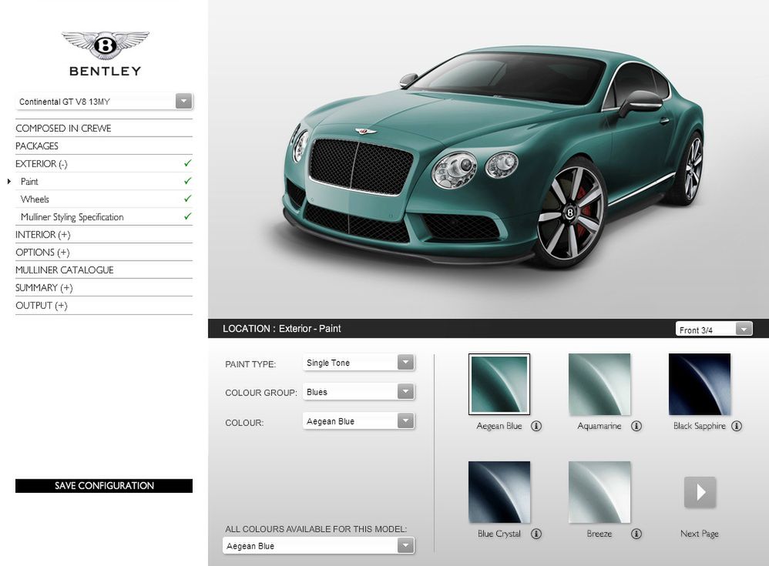The height and width of the screenshot is (566, 769).
Task: Click green checkmark on Wheels row
Action: click(187, 199)
